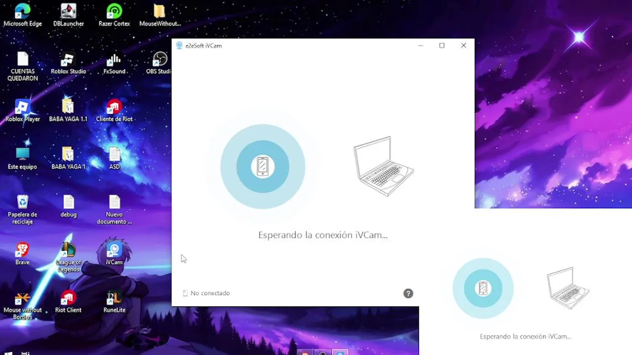Viewport: 632px width, 355px height.
Task: Minimize the iVCam window
Action: tap(421, 45)
